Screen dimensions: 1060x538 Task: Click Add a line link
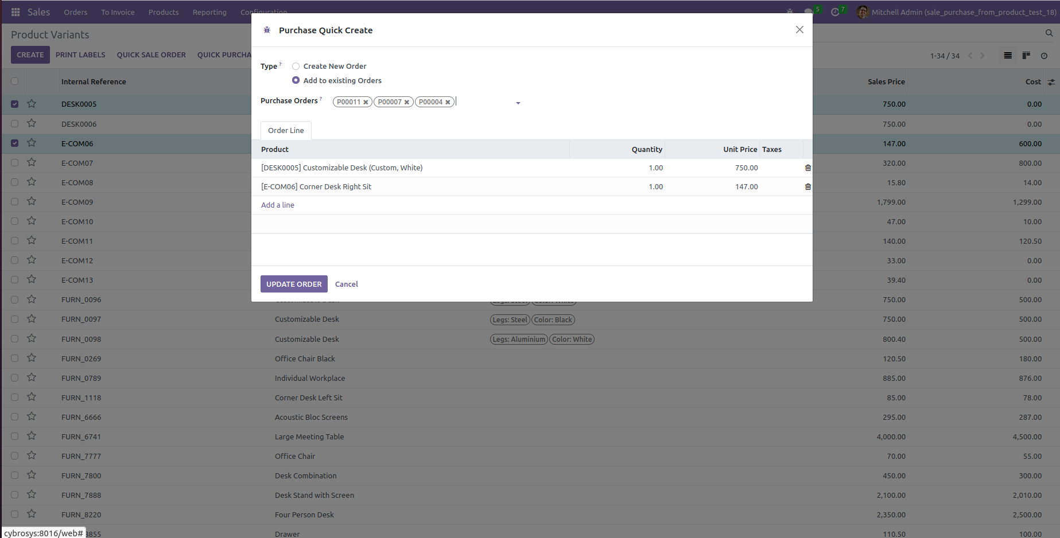[x=278, y=205]
